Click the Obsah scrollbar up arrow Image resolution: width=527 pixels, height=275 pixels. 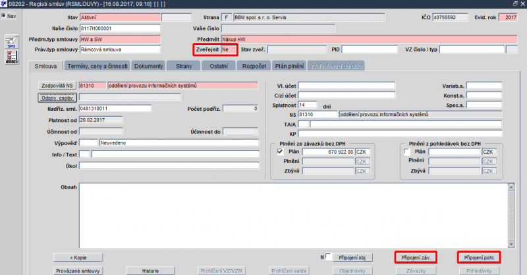[x=511, y=187]
